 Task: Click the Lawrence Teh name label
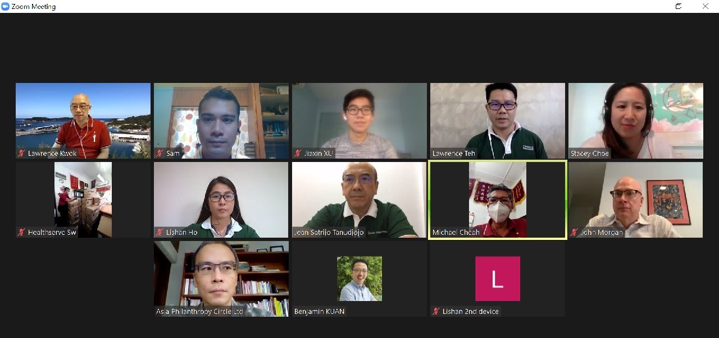(x=453, y=153)
